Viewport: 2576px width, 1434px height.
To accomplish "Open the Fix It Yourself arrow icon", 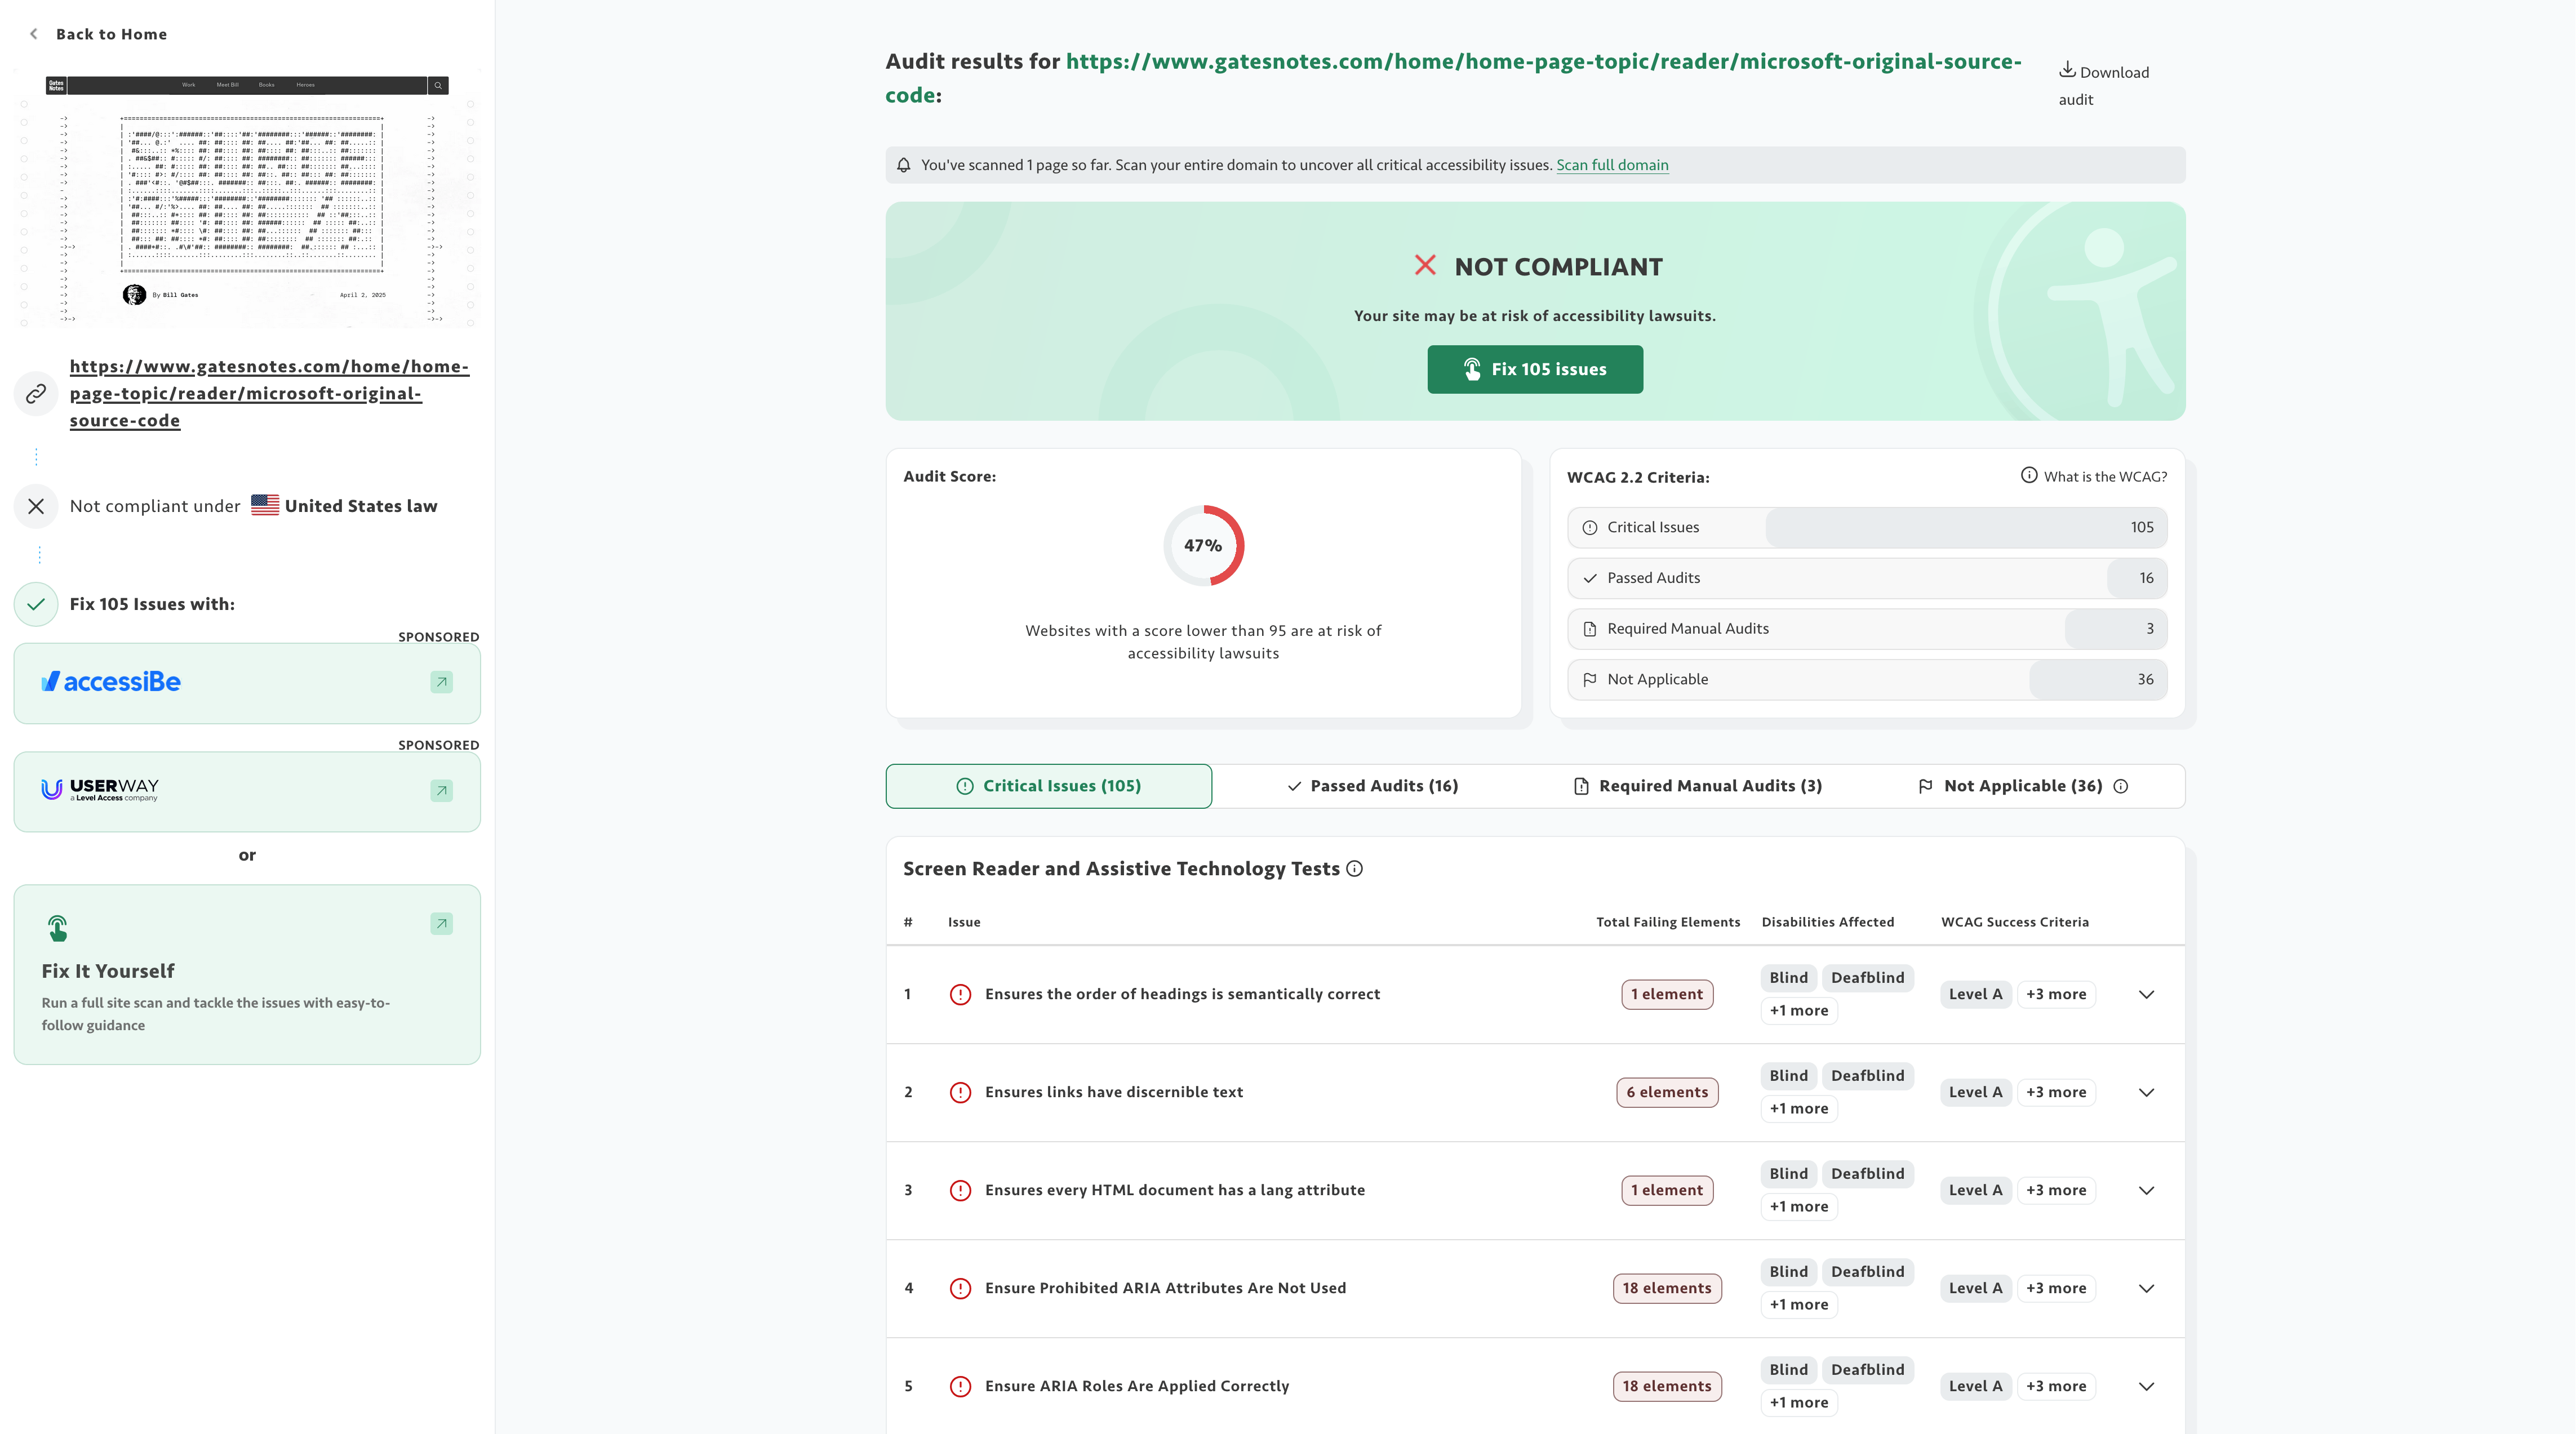I will pos(441,924).
